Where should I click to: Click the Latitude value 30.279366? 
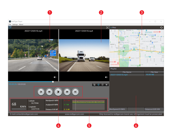tap(35, 103)
